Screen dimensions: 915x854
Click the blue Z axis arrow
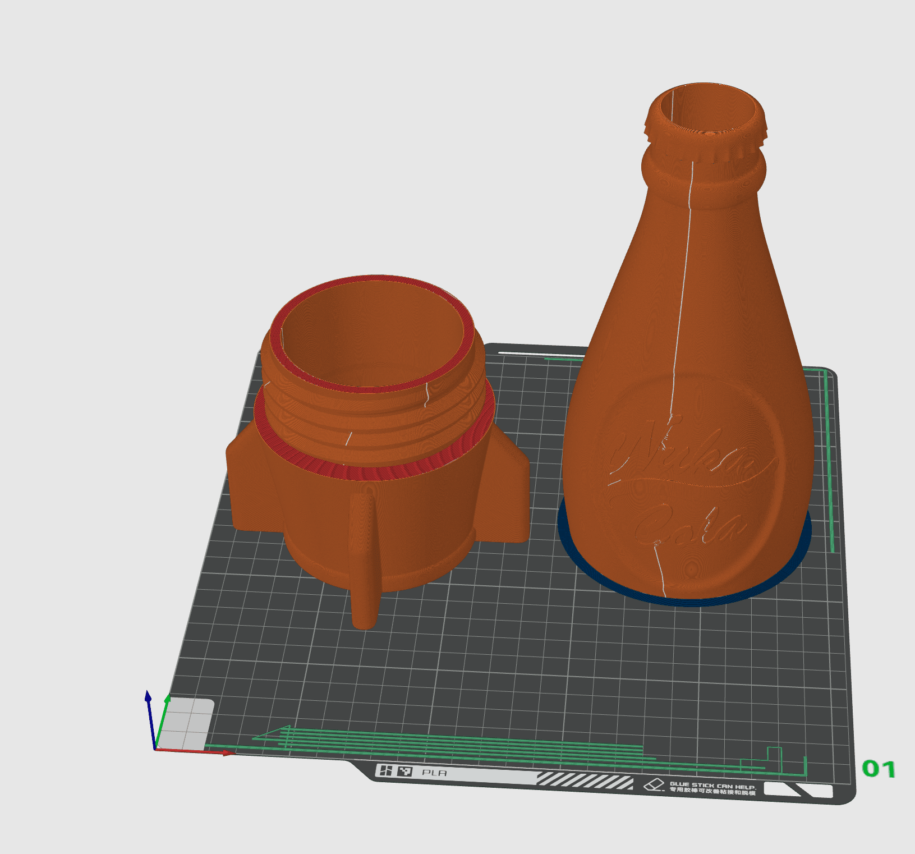pos(149,720)
